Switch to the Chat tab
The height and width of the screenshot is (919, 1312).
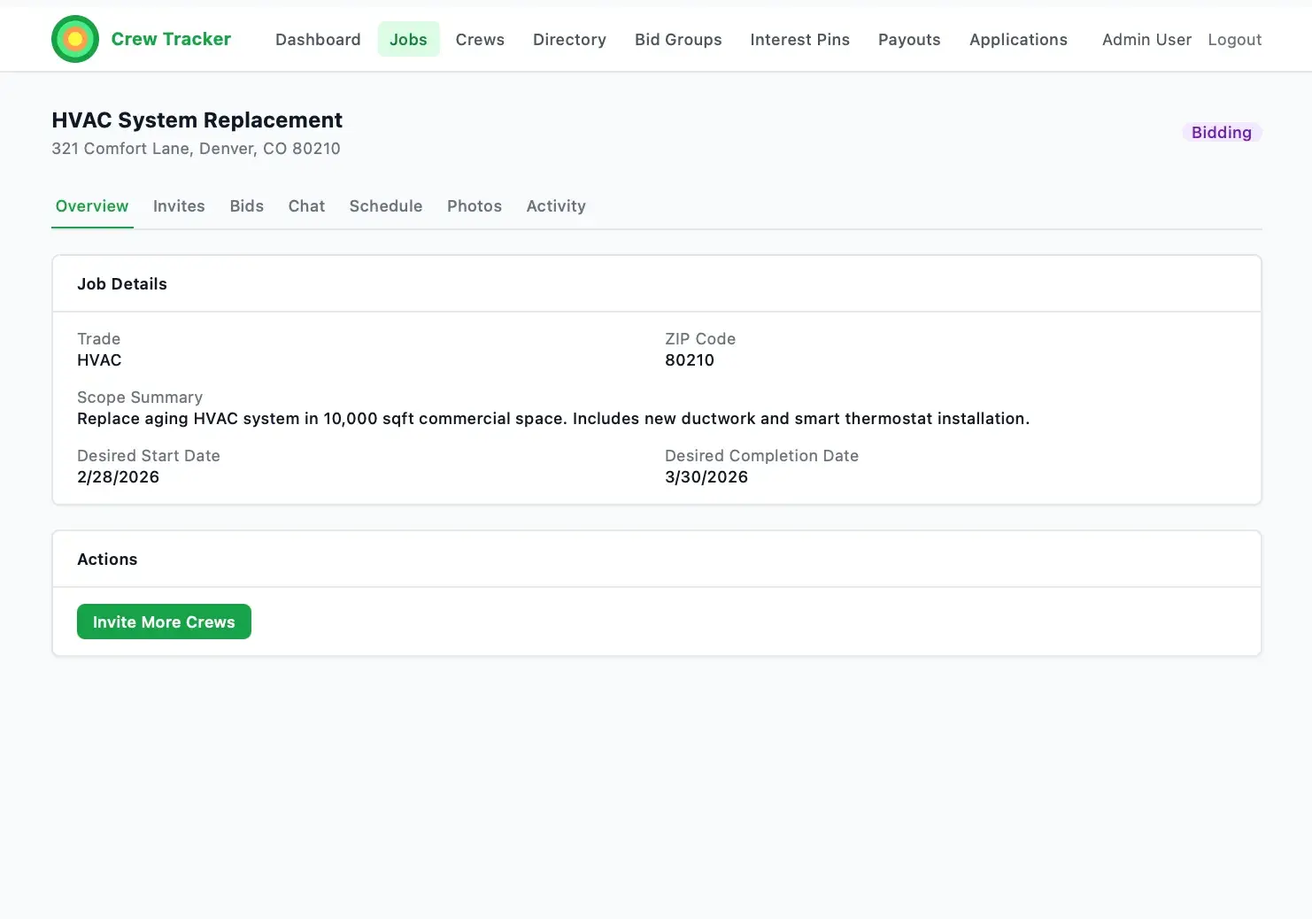pos(306,206)
